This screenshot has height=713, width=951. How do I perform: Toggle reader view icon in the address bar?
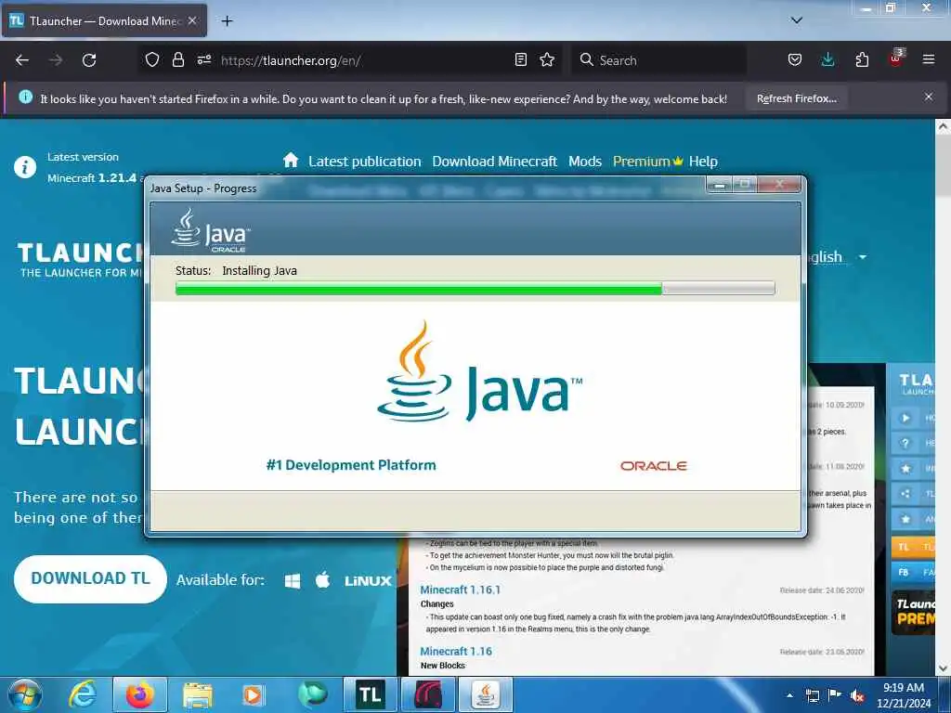[x=520, y=59]
